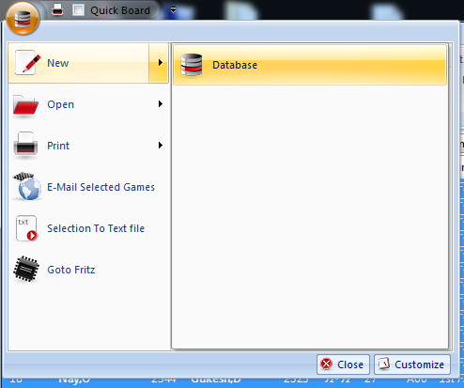Click the pencil and paper New icon

(27, 63)
